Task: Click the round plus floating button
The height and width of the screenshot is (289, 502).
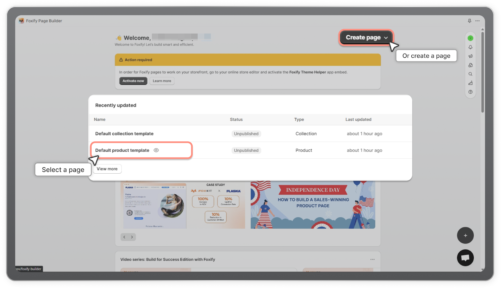Action: point(465,235)
